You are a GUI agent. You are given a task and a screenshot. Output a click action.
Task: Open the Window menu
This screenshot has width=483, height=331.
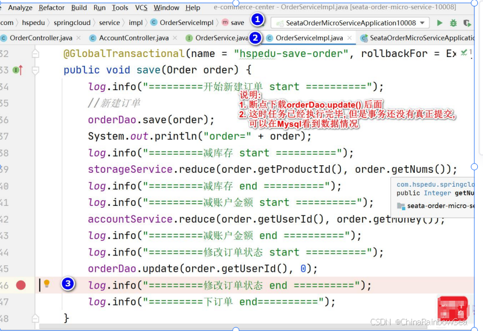pos(166,8)
